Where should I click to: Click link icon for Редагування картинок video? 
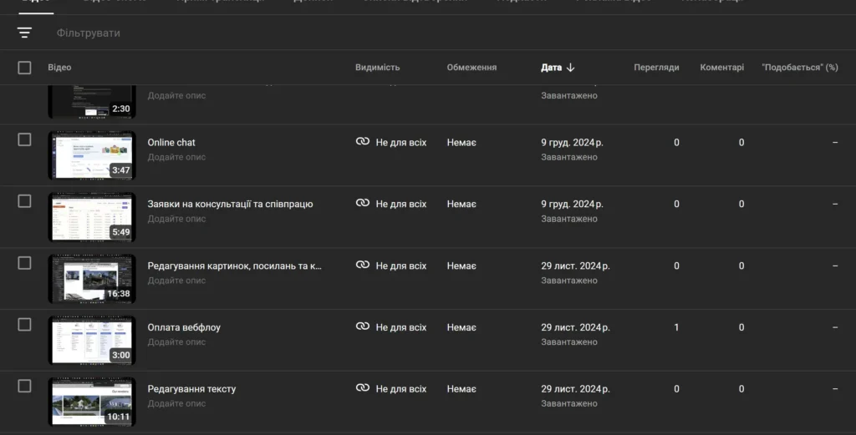[x=363, y=266]
